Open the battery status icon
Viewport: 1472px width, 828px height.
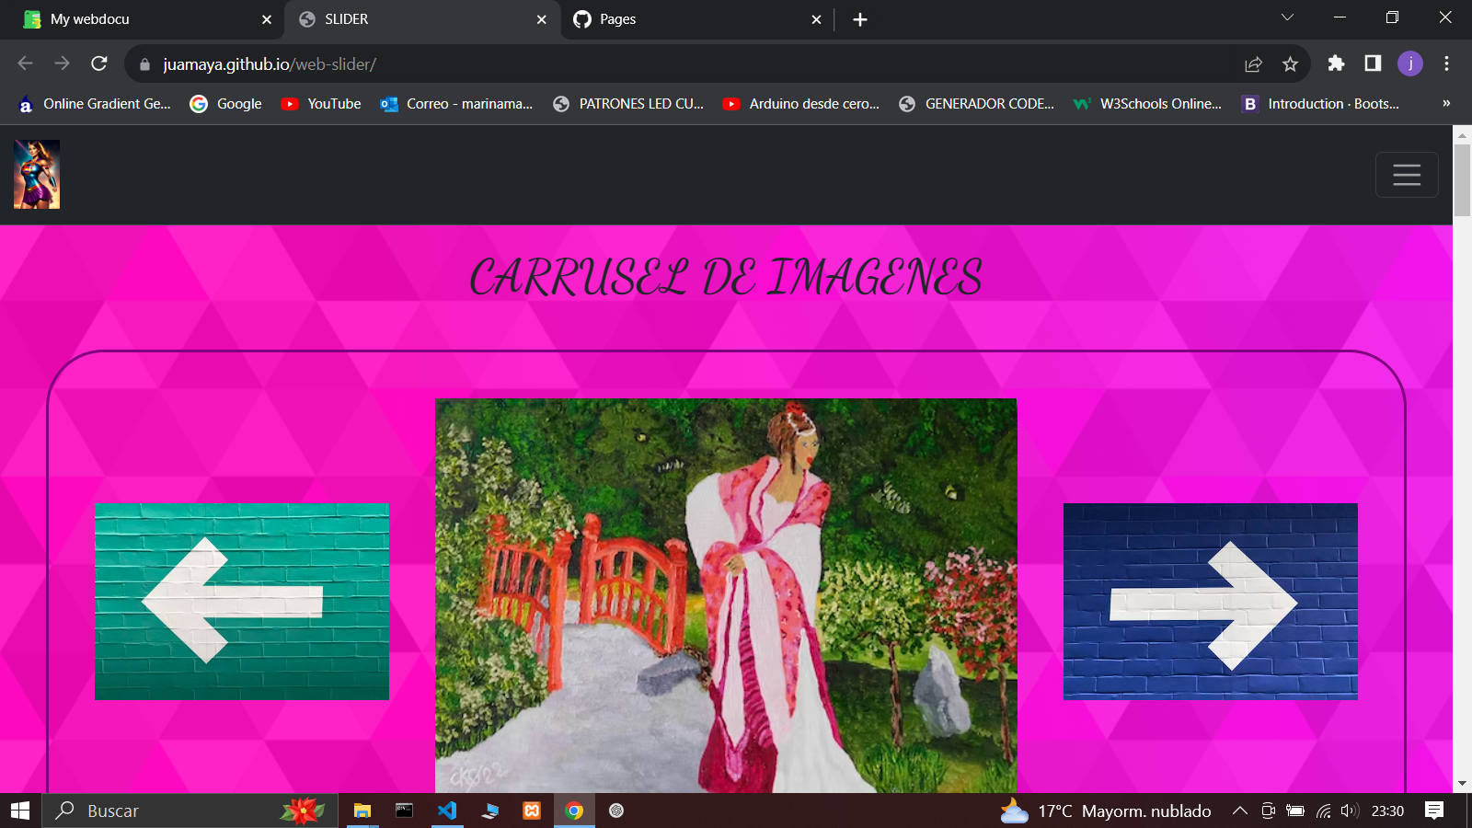coord(1295,811)
